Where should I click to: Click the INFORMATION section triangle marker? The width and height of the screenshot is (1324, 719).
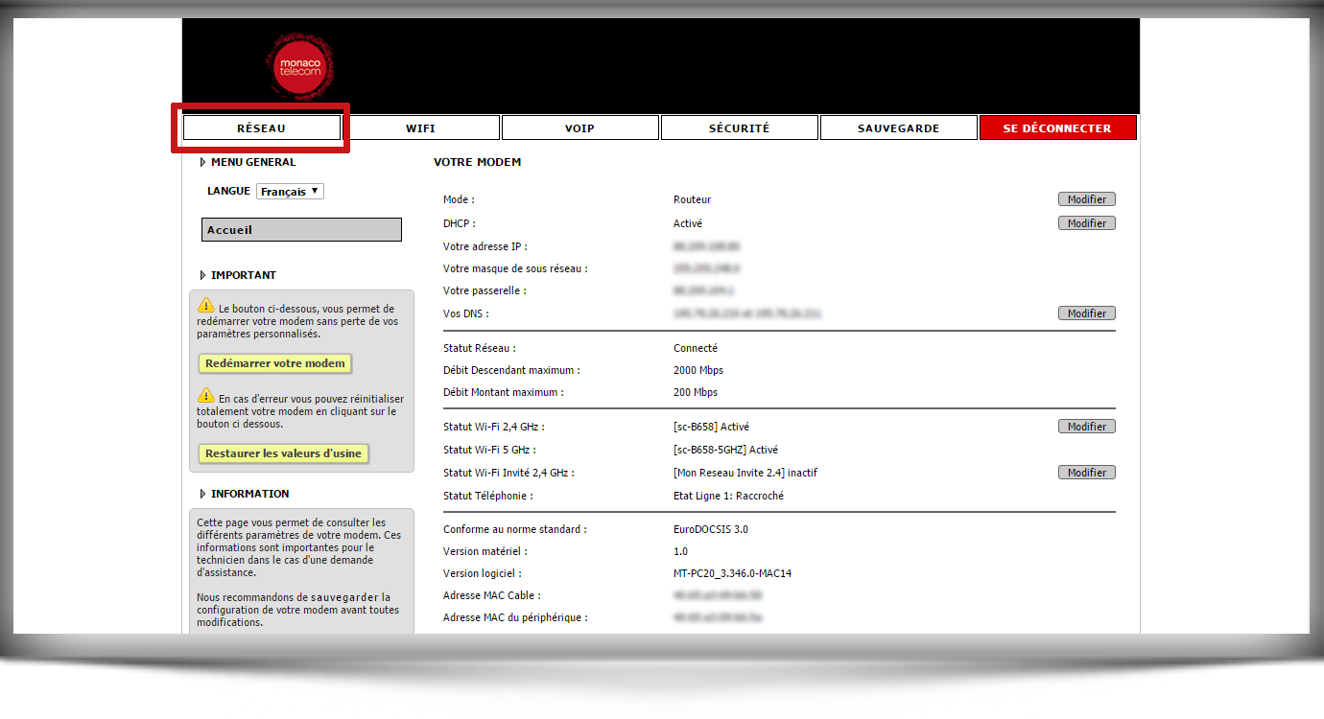coord(203,494)
